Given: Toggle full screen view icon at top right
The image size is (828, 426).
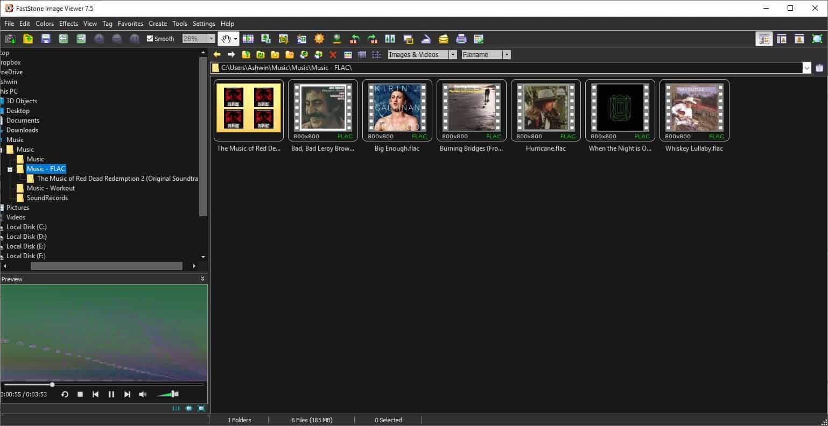Looking at the screenshot, I should coord(817,39).
